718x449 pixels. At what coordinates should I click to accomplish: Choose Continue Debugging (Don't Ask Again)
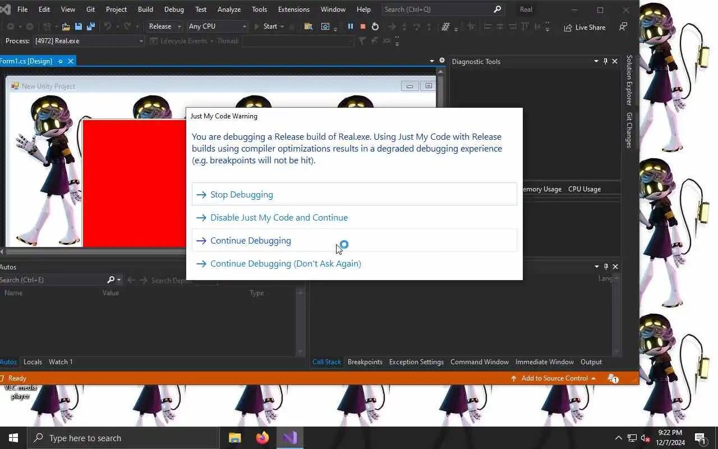[x=354, y=263]
